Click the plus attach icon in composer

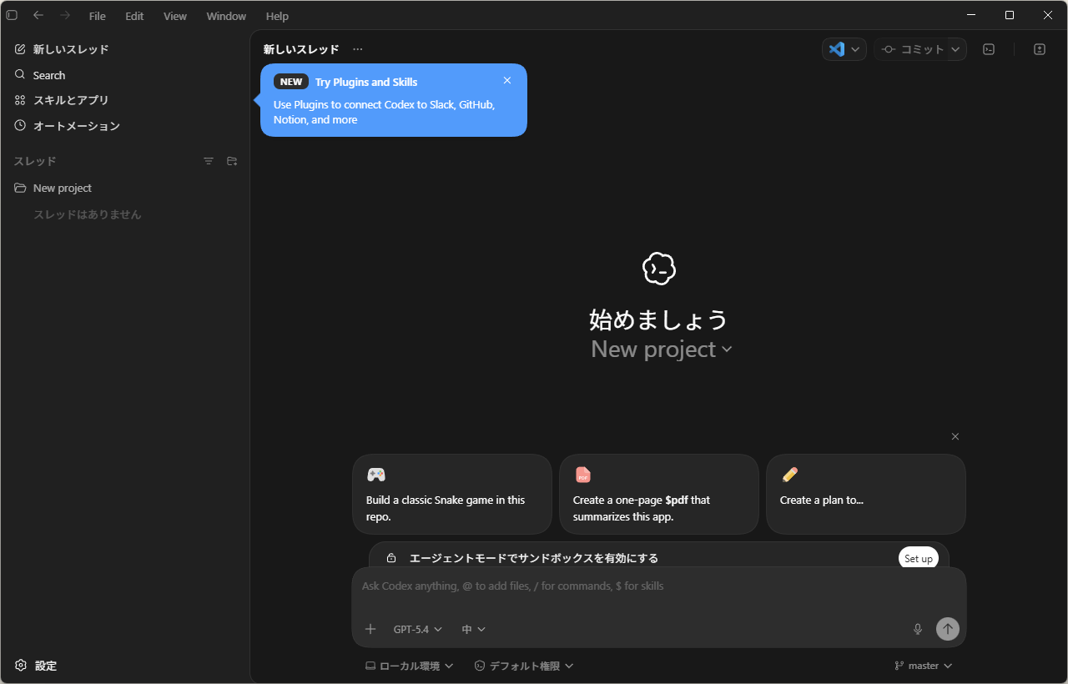(370, 629)
